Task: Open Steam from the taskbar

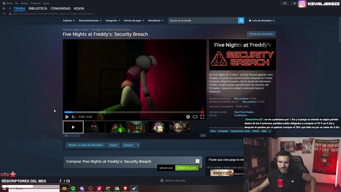Action: click(x=134, y=189)
